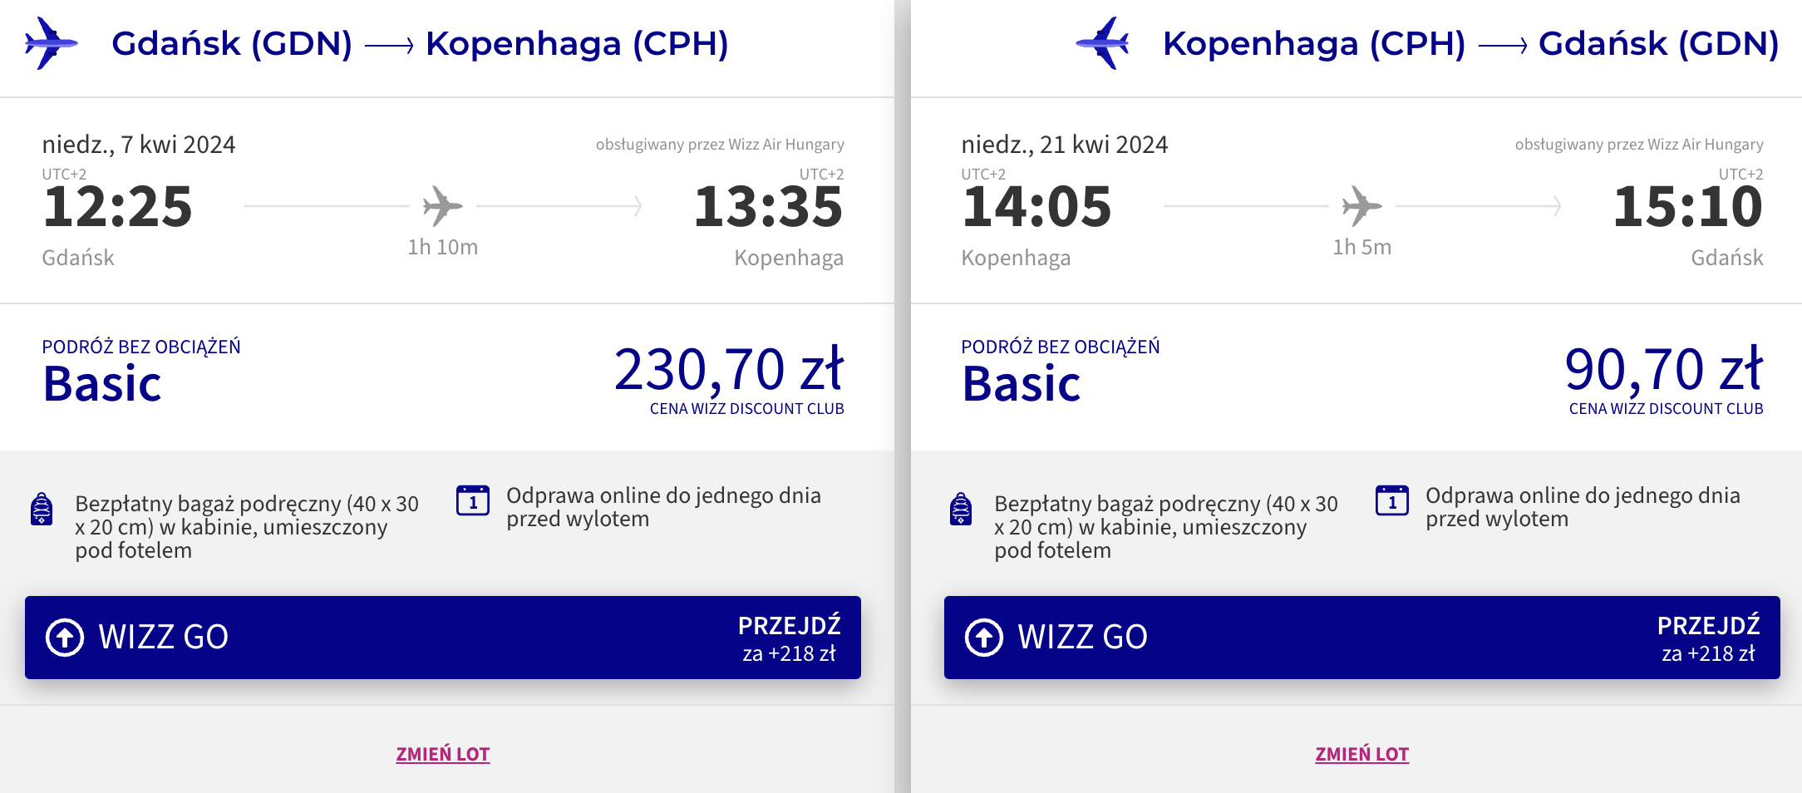Click the airplane icon beside Kopenhaga (CPH) header
1802x793 pixels.
click(1102, 43)
